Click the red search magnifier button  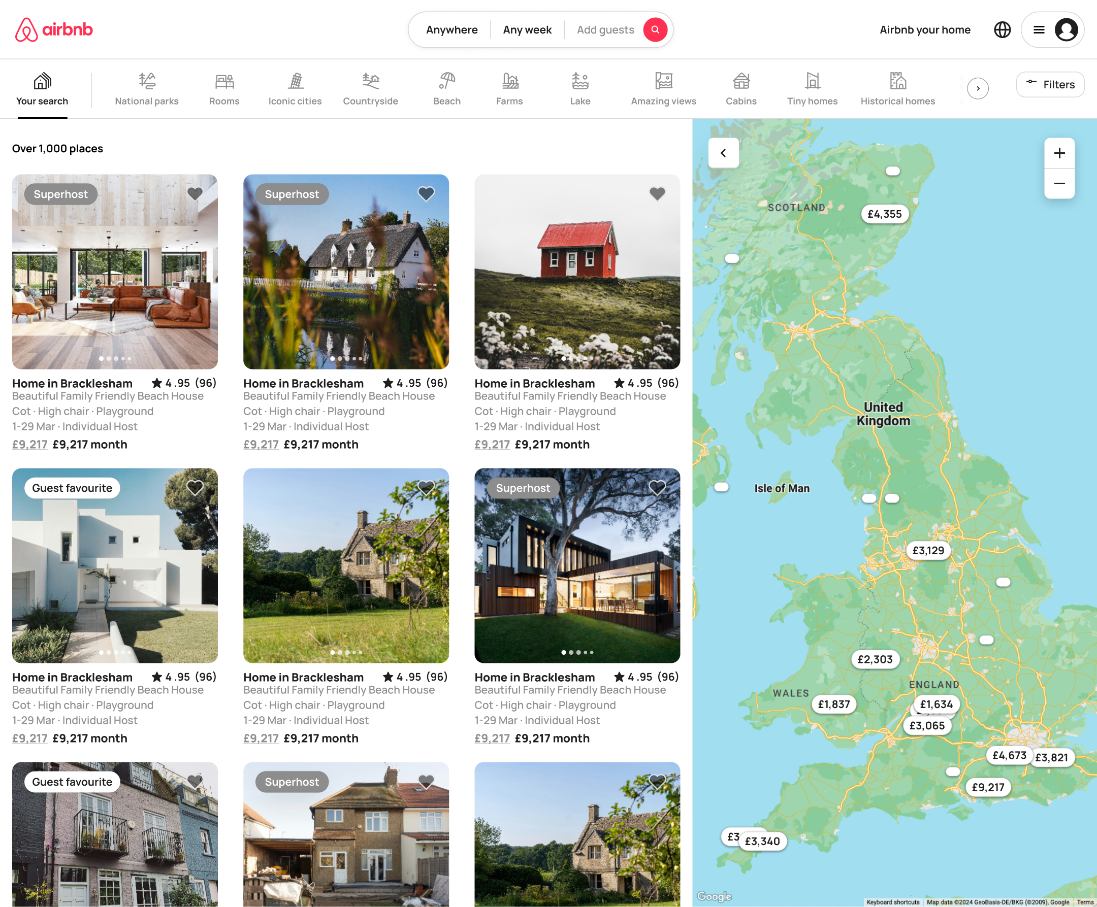coord(655,30)
